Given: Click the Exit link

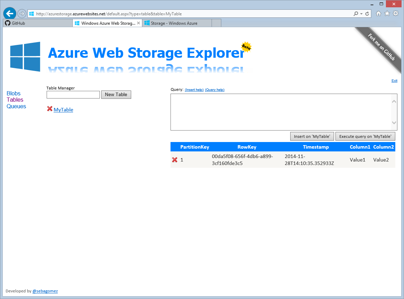Looking at the screenshot, I should coord(395,81).
